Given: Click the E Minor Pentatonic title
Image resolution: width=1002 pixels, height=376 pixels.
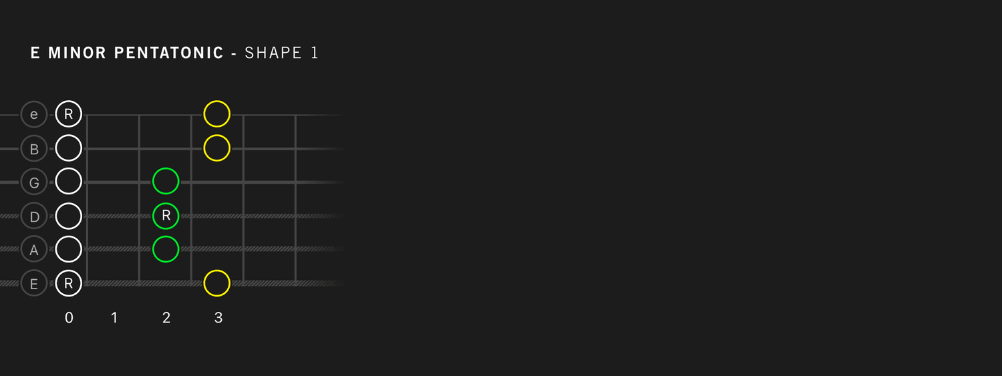Looking at the screenshot, I should point(127,53).
